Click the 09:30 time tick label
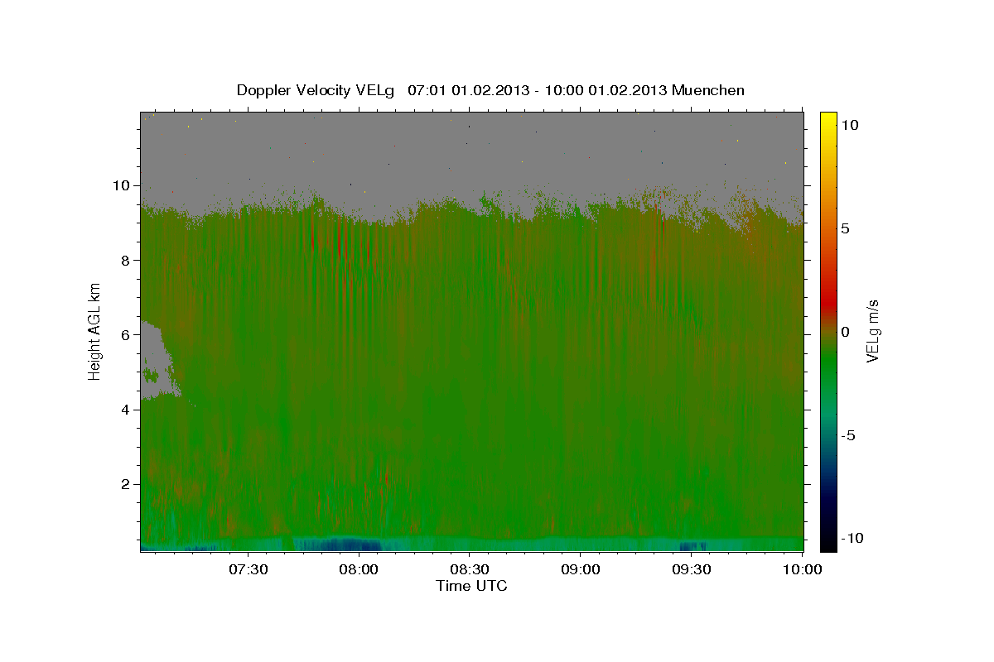Viewport: 994px width, 662px height. (x=691, y=569)
